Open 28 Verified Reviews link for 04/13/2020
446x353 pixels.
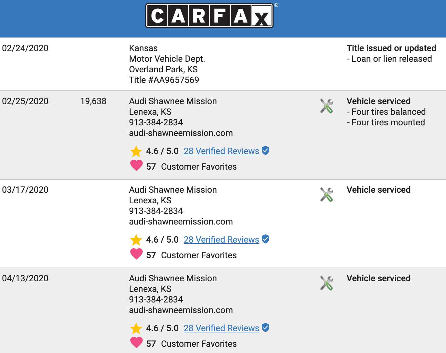221,328
